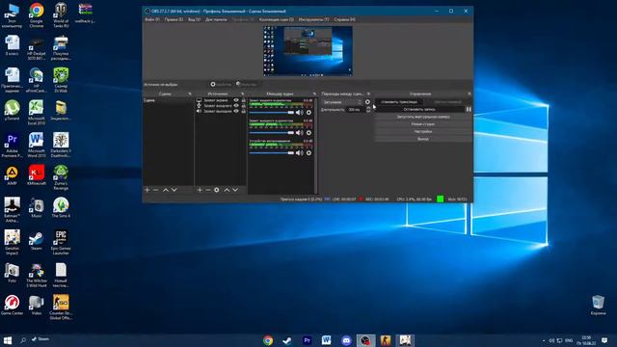
Task: Open OBS Настройки button
Action: [423, 131]
